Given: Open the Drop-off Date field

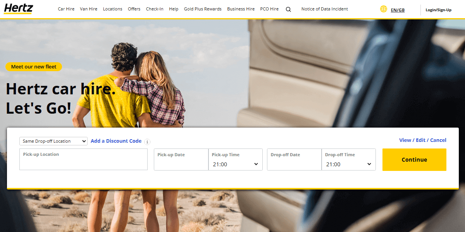Looking at the screenshot, I should (294, 159).
